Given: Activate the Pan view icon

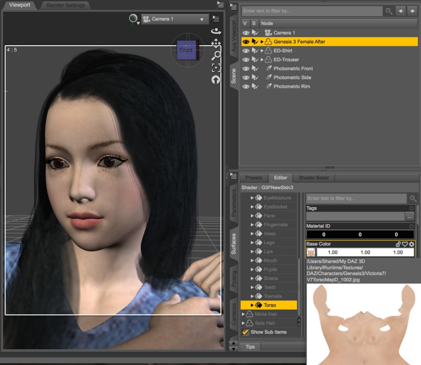Looking at the screenshot, I should point(216,43).
